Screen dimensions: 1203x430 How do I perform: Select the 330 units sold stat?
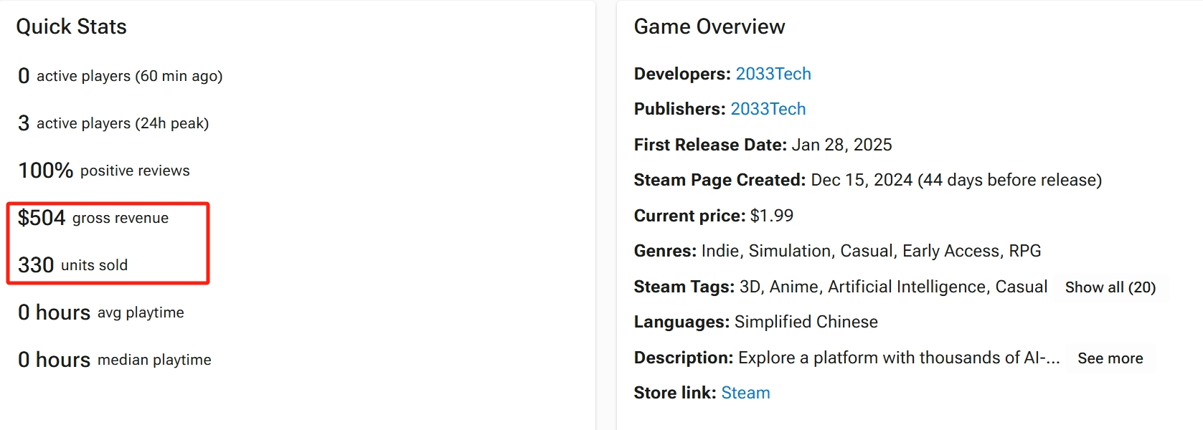72,265
